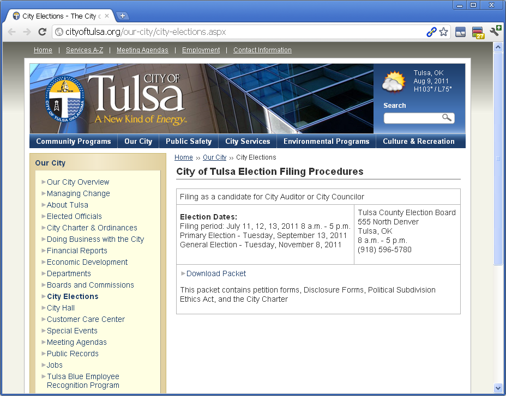Viewport: 506px width, 396px height.
Task: Open Managing Change in sidebar
Action: point(79,193)
